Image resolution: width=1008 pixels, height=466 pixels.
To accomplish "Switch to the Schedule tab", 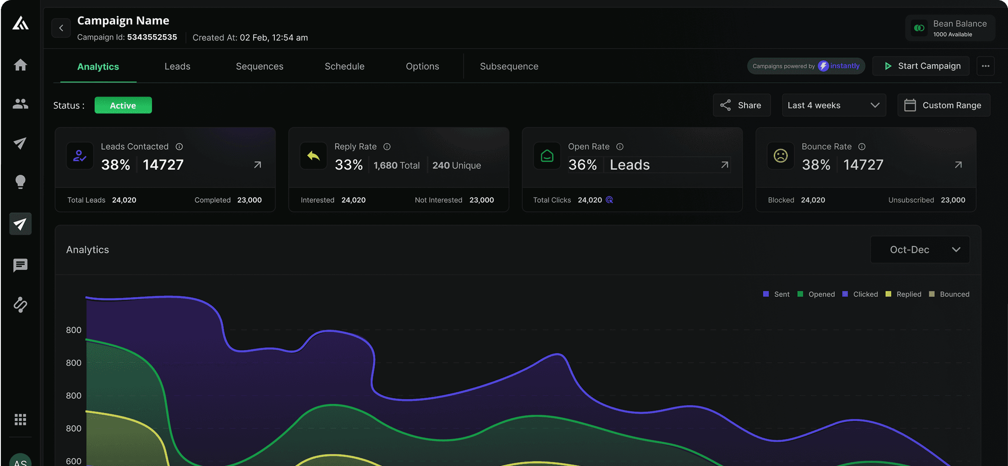I will (345, 66).
